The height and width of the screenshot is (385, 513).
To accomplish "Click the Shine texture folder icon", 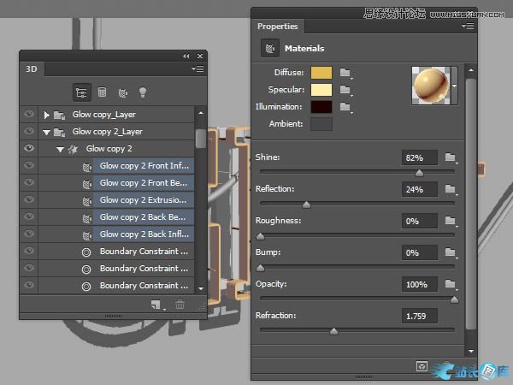I will point(450,157).
